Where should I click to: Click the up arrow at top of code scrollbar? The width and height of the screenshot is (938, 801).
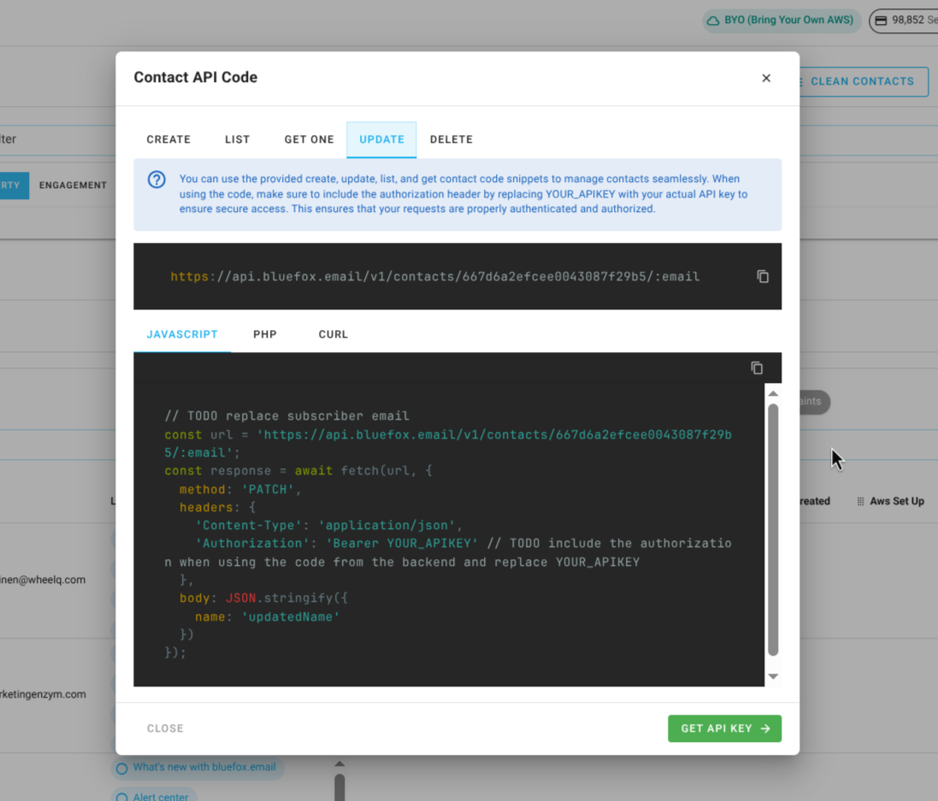[x=773, y=392]
